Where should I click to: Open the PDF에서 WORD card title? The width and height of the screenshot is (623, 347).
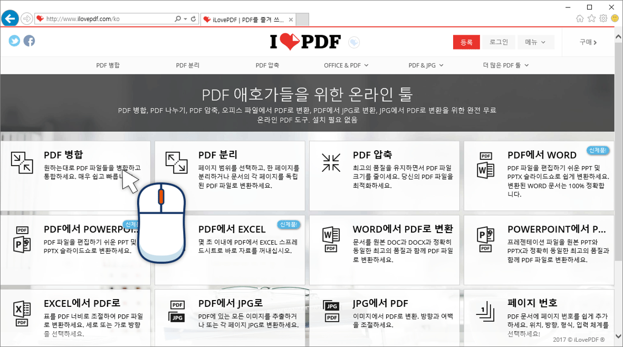(542, 155)
